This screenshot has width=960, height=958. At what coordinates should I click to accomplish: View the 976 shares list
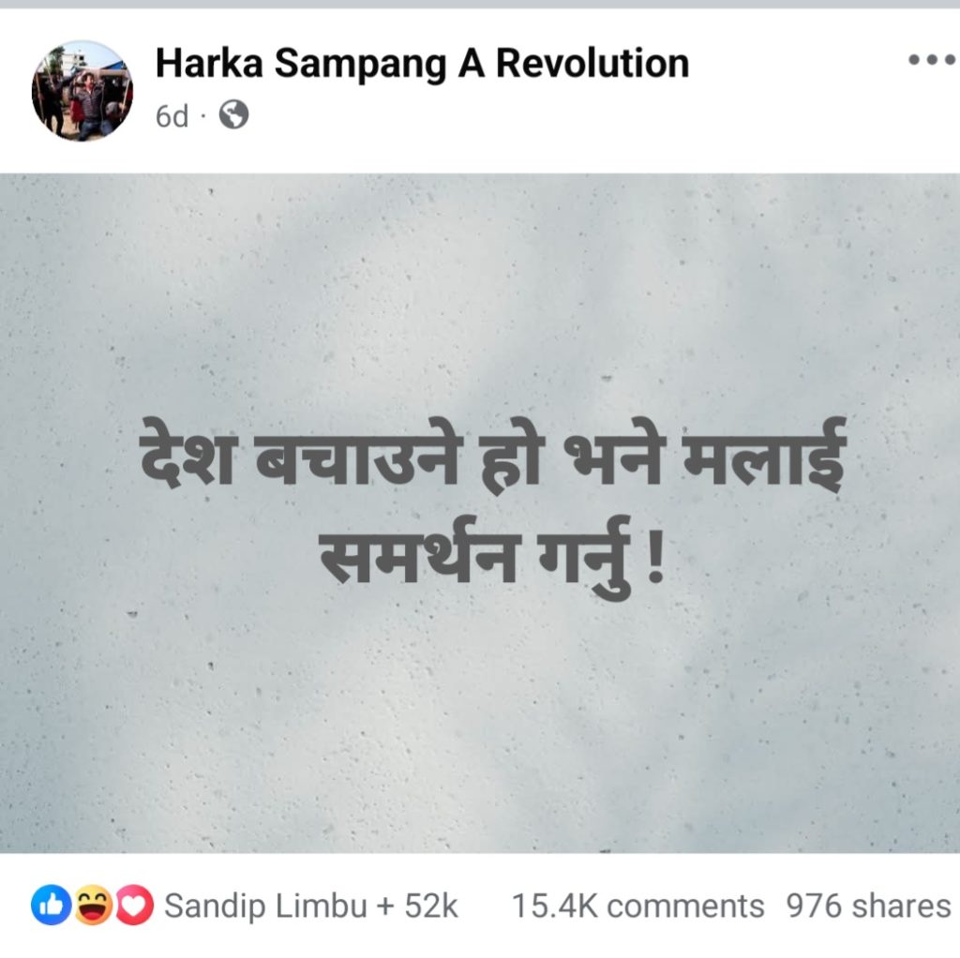(x=868, y=906)
